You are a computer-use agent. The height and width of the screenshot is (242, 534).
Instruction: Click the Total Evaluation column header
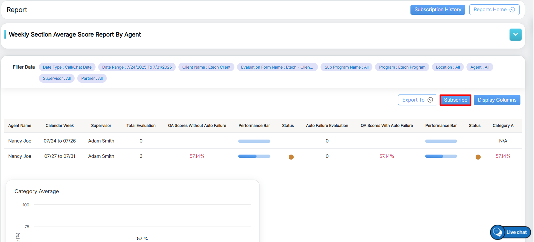[141, 125]
